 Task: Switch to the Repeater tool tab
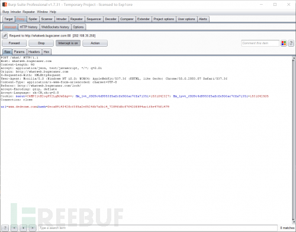coord(76,19)
